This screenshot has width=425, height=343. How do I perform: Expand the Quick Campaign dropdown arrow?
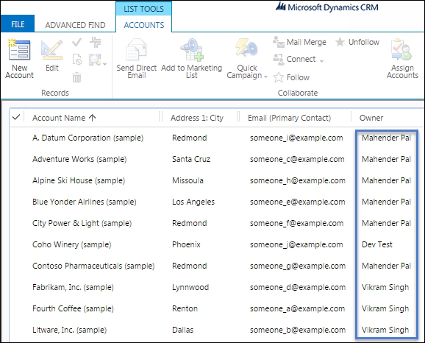[266, 77]
